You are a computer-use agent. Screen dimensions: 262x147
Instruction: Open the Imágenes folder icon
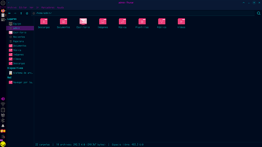(103, 21)
